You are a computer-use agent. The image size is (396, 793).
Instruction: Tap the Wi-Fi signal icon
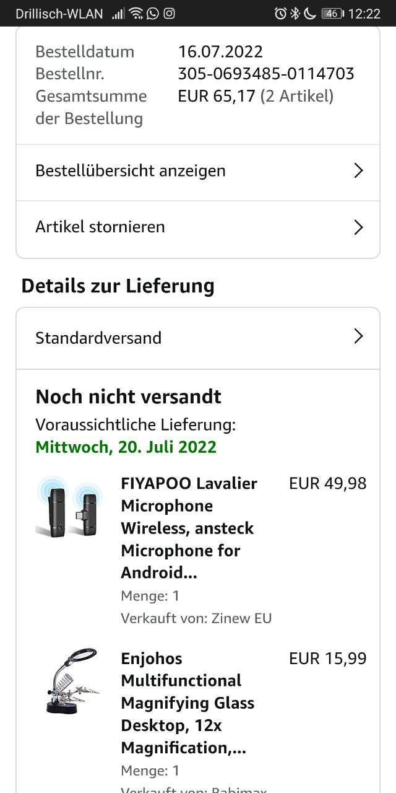[x=136, y=13]
